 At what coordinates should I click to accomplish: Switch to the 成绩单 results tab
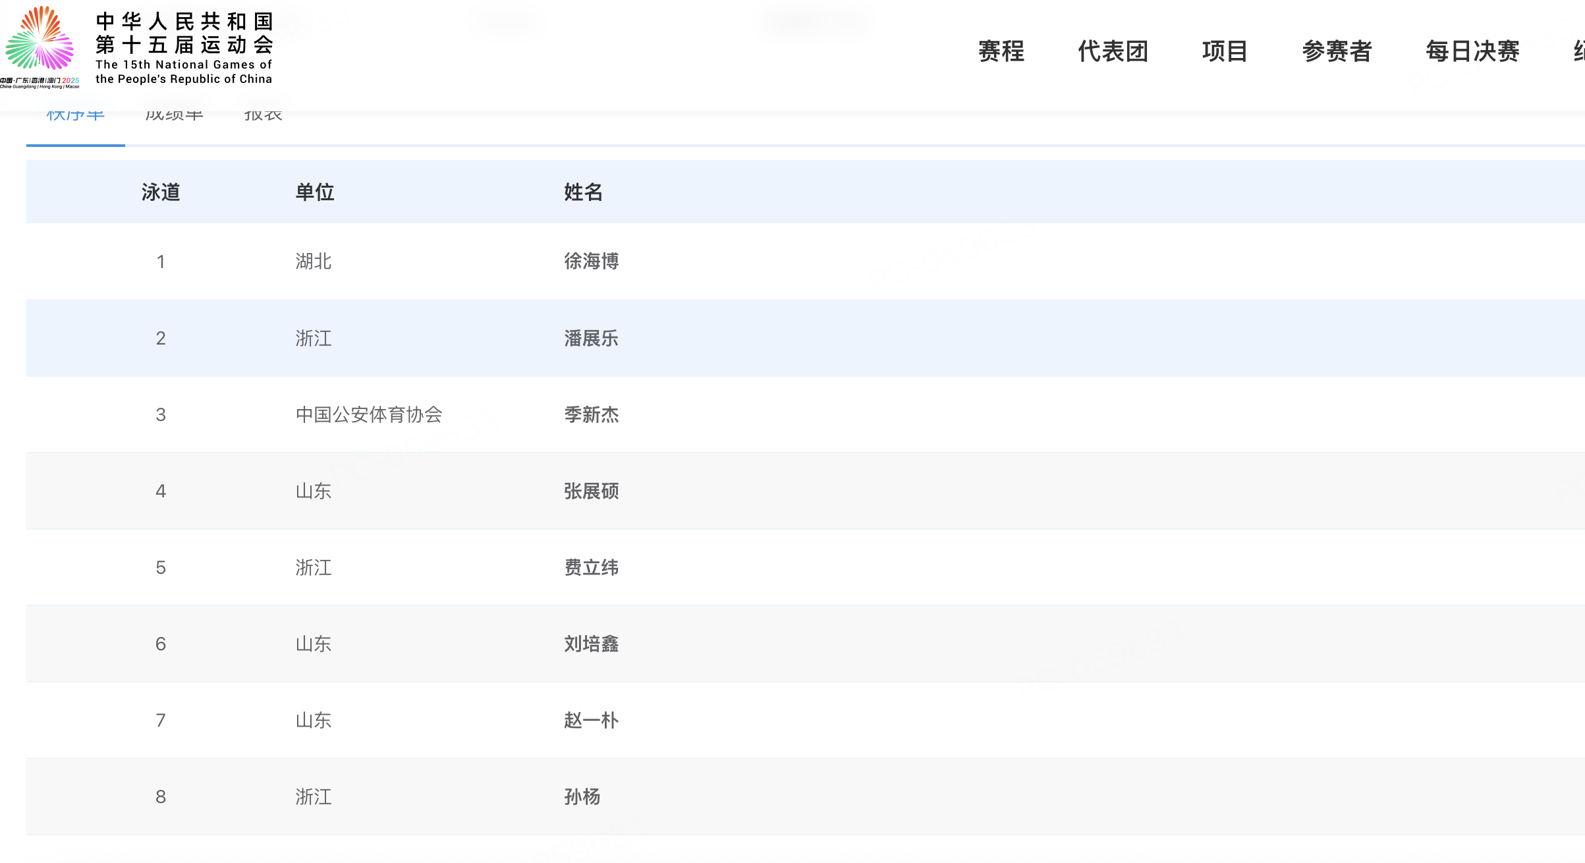174,117
